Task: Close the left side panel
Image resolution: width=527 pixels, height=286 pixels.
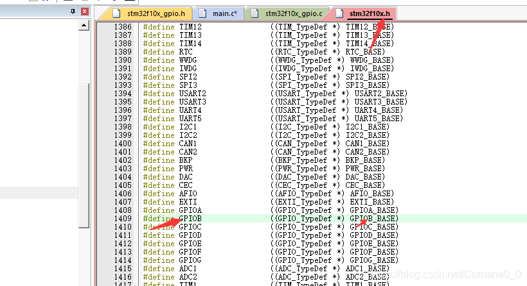Action: [x=85, y=12]
